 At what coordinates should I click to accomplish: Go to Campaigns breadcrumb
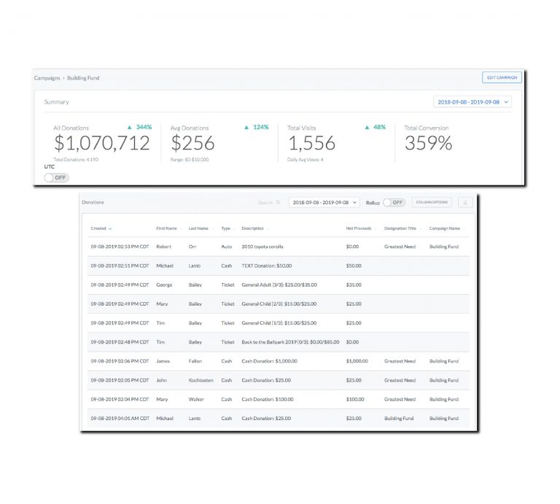(x=47, y=77)
